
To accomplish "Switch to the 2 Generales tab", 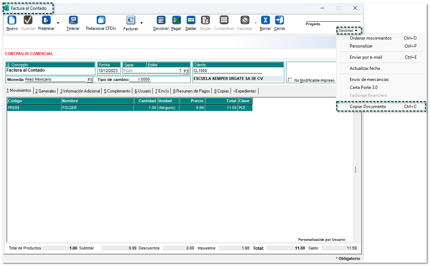I will tap(46, 91).
